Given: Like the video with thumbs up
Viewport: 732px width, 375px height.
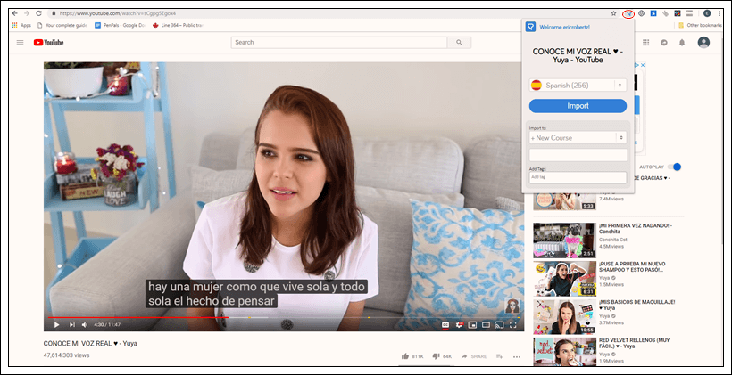Looking at the screenshot, I should [x=405, y=356].
